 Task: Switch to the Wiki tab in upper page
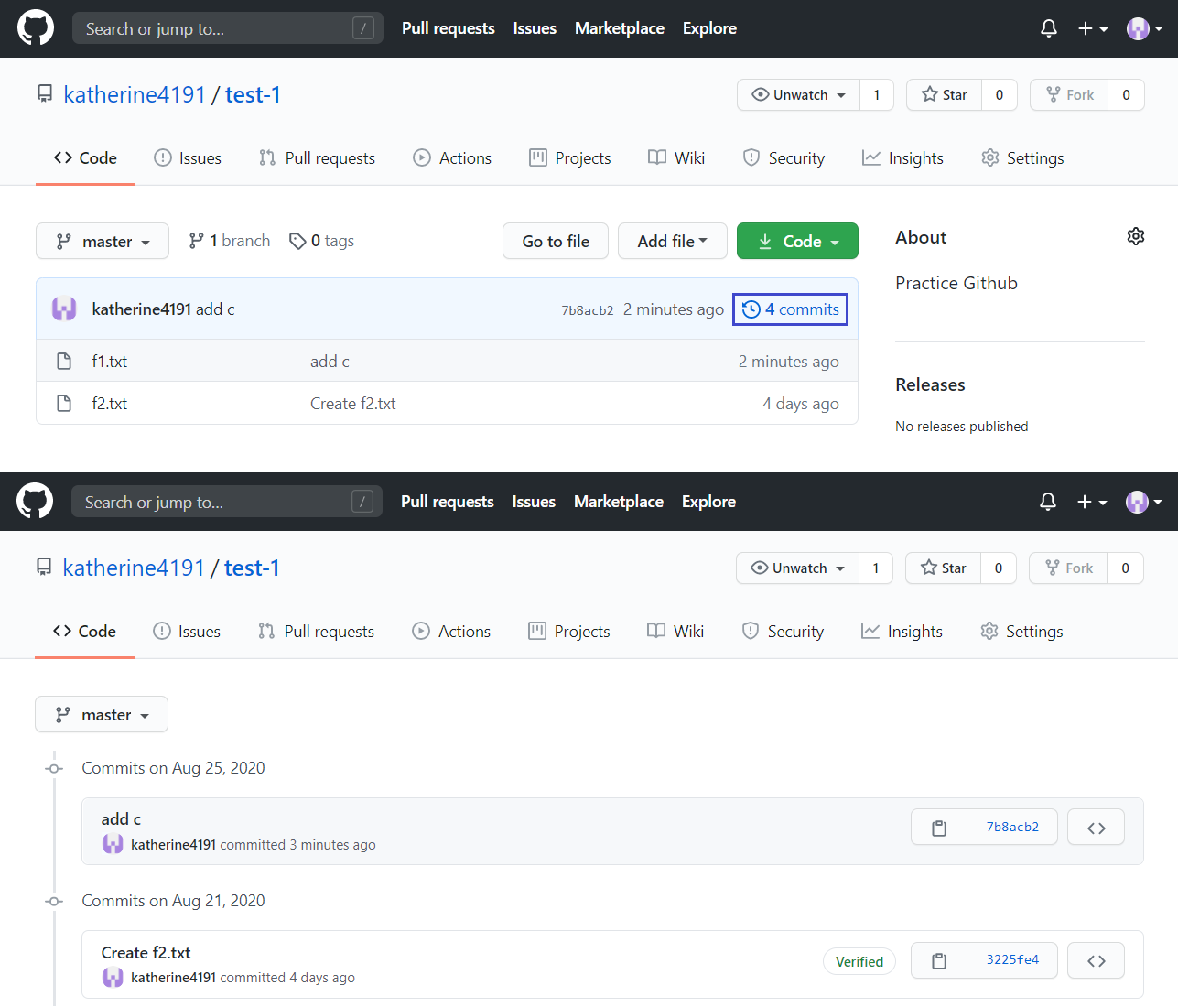click(676, 158)
